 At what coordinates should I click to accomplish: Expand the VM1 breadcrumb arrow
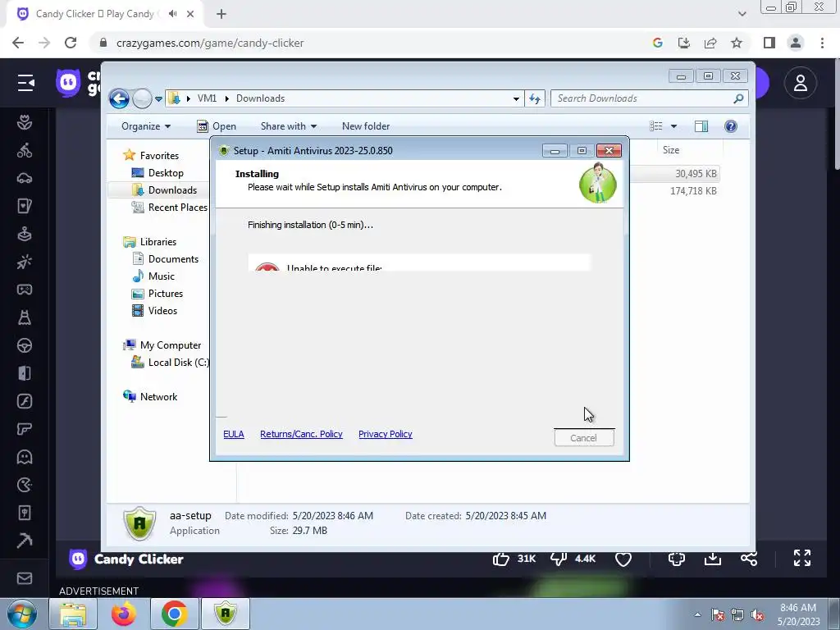tap(226, 98)
